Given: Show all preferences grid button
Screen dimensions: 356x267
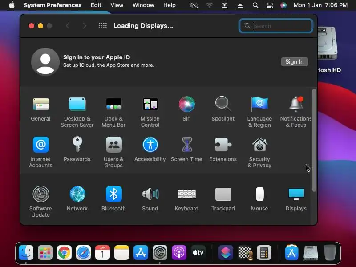Looking at the screenshot, I should click(103, 26).
